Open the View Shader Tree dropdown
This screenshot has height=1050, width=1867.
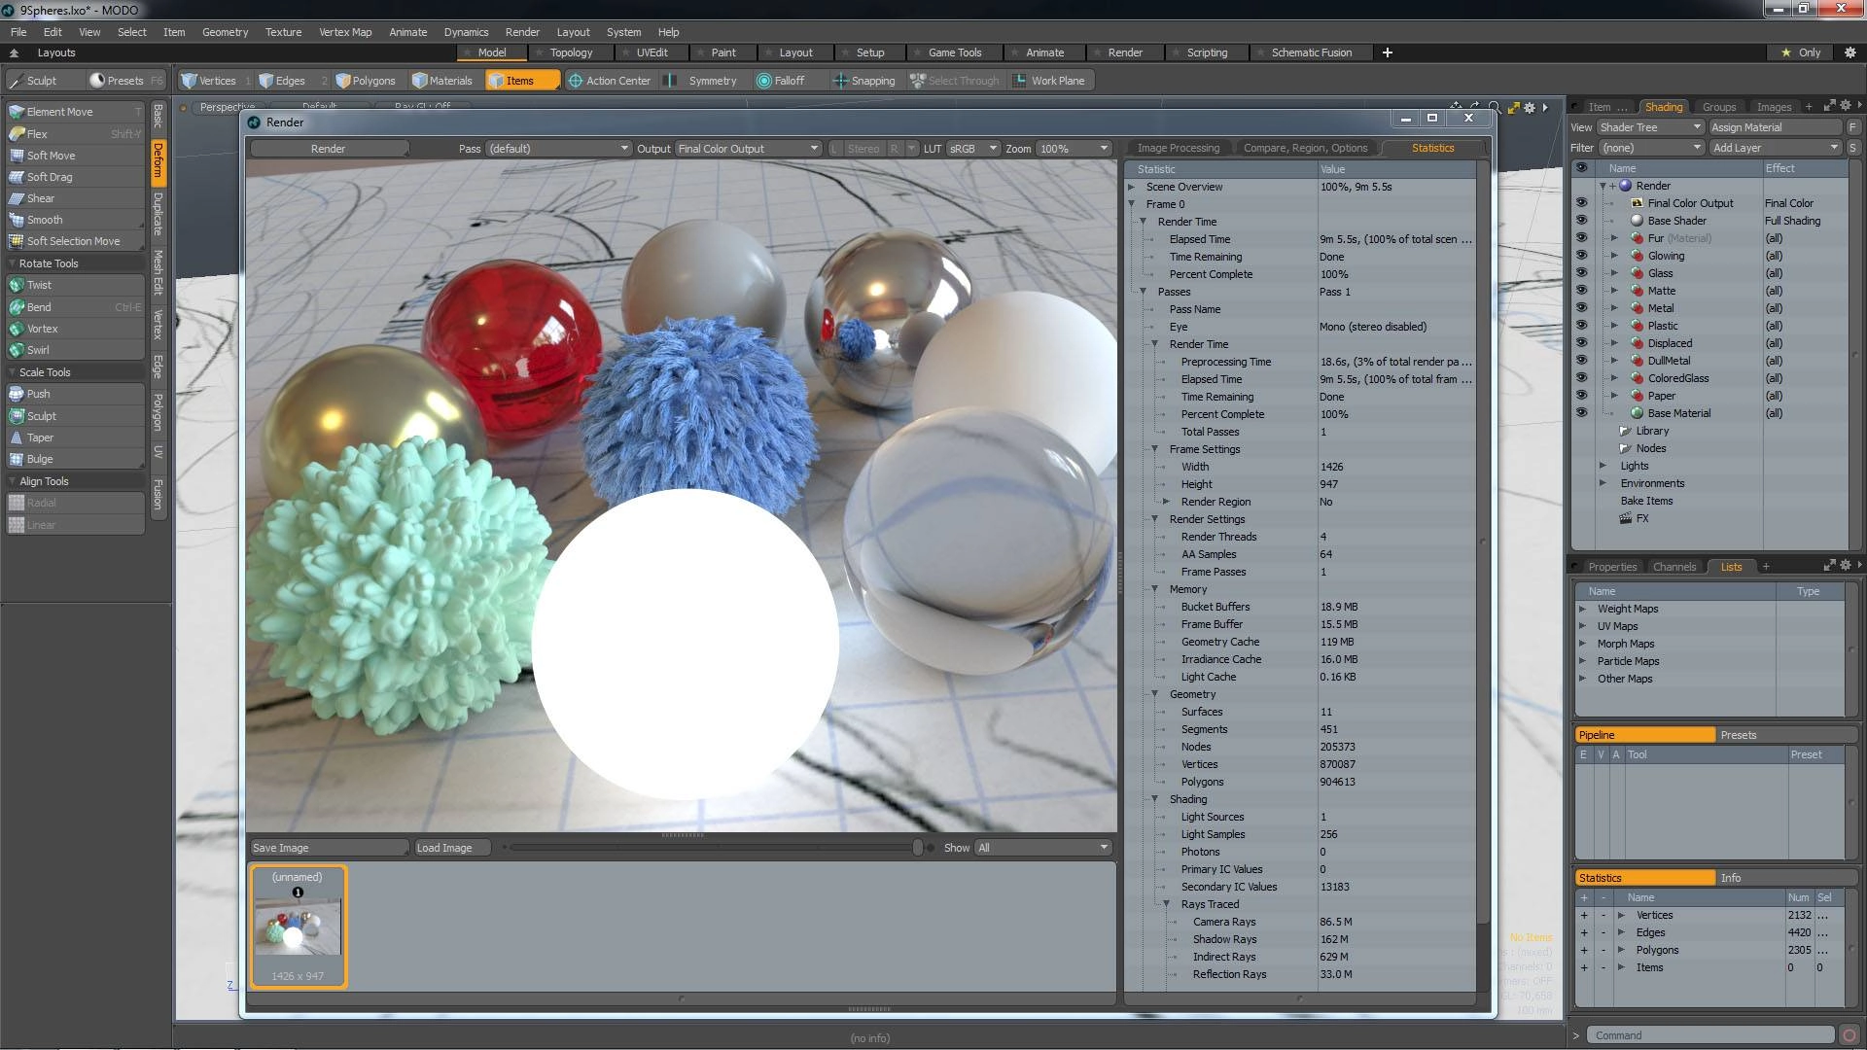pyautogui.click(x=1650, y=127)
